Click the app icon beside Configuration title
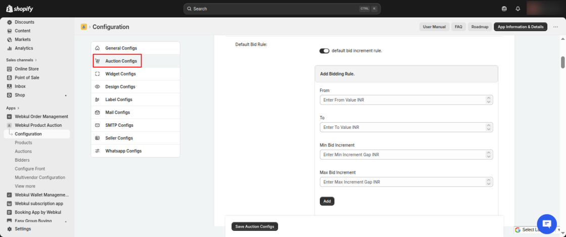The width and height of the screenshot is (566, 237). (x=84, y=27)
